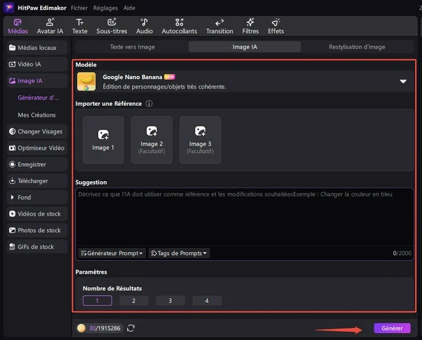Screen dimensions: 422x340
Task: Expand the Google Nano Banana model dropdown
Action: tap(403, 81)
